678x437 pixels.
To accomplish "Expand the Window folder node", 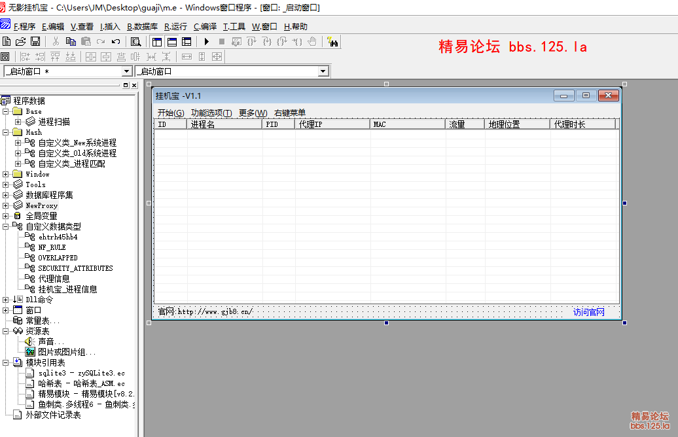I will 6,174.
